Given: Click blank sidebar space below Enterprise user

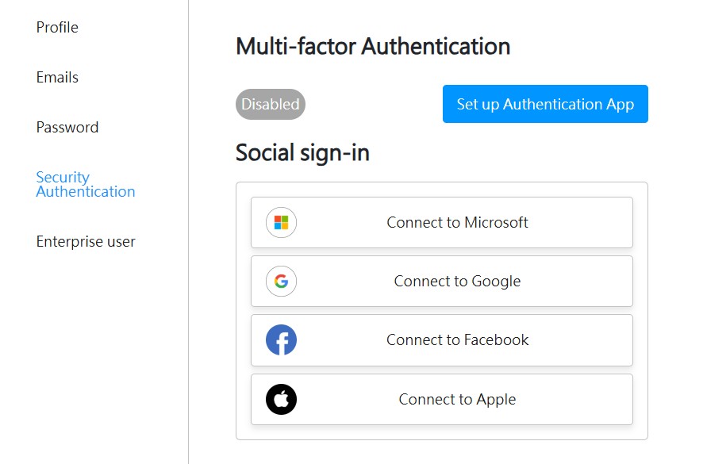Looking at the screenshot, I should point(87,357).
